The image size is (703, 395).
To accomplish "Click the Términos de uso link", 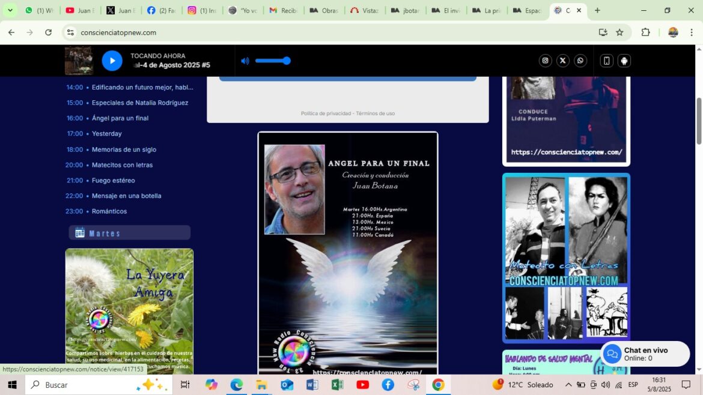I will tap(375, 113).
